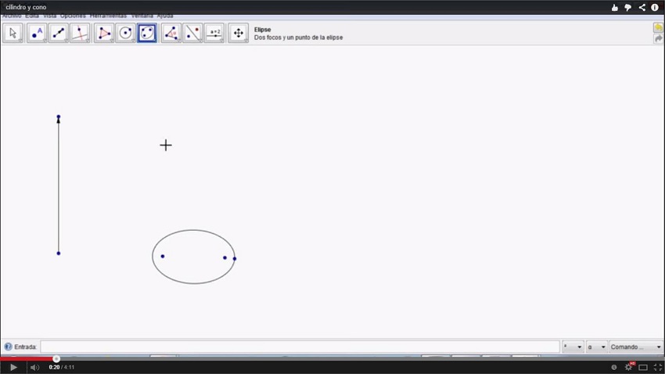Select the Move arrow tool
The image size is (665, 374).
click(13, 33)
